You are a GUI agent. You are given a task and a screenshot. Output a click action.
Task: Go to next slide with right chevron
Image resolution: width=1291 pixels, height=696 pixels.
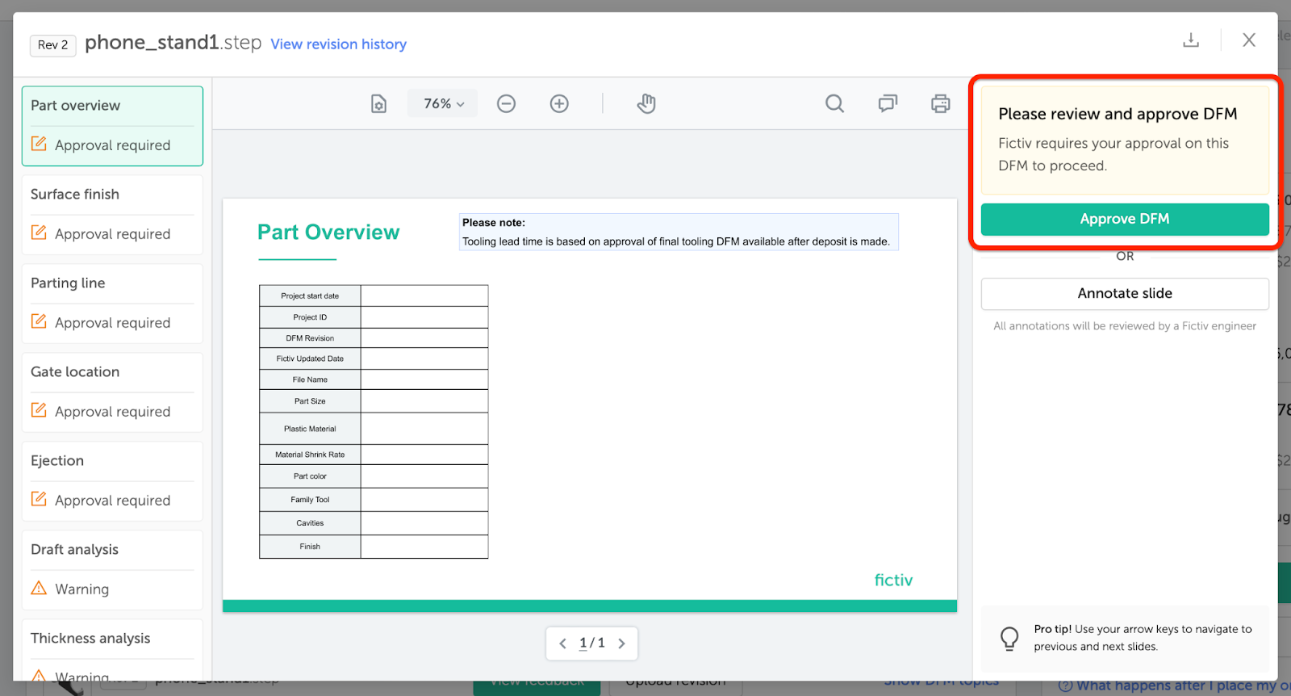coord(621,644)
